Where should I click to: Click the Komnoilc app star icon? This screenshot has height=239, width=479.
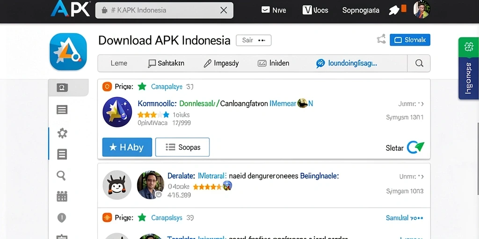point(117,112)
